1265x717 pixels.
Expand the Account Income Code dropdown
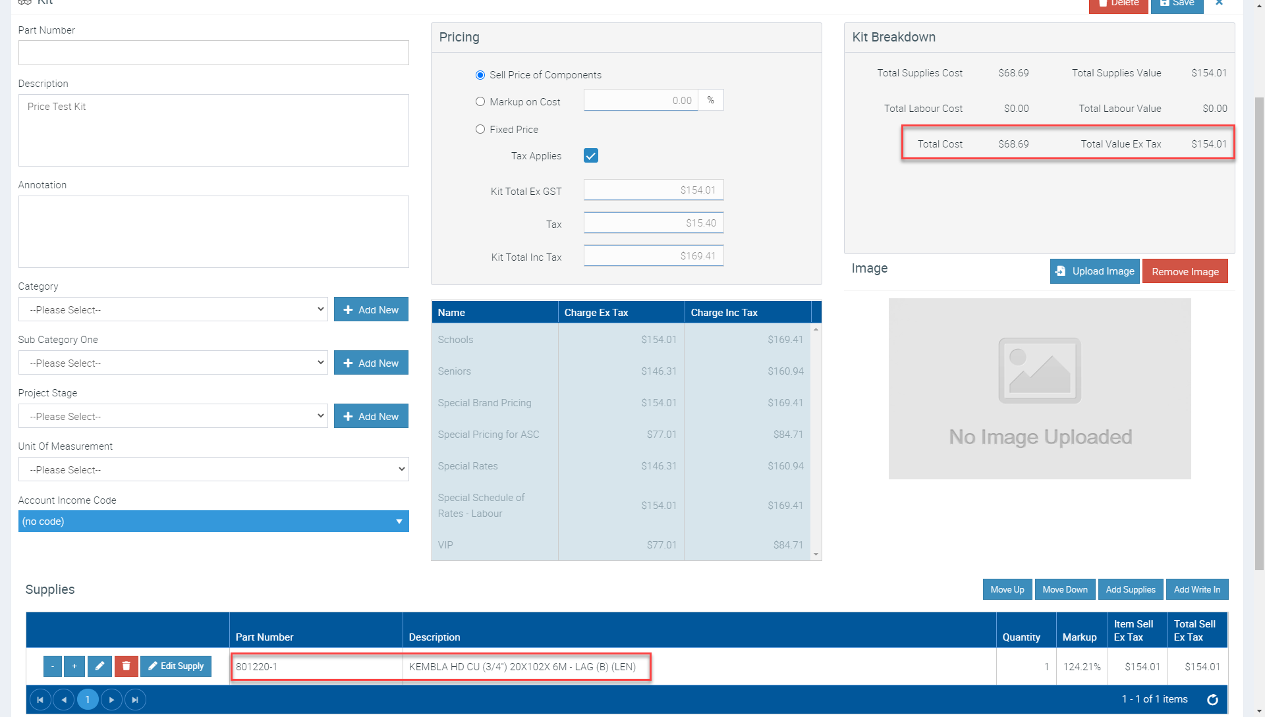tap(213, 521)
